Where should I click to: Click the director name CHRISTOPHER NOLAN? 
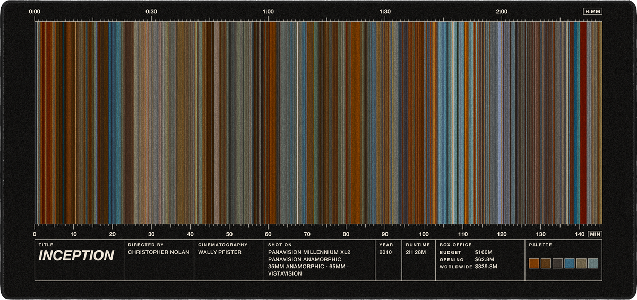(x=158, y=252)
